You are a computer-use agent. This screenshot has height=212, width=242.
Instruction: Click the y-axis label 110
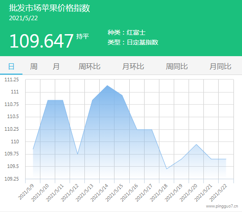[x=15, y=141]
